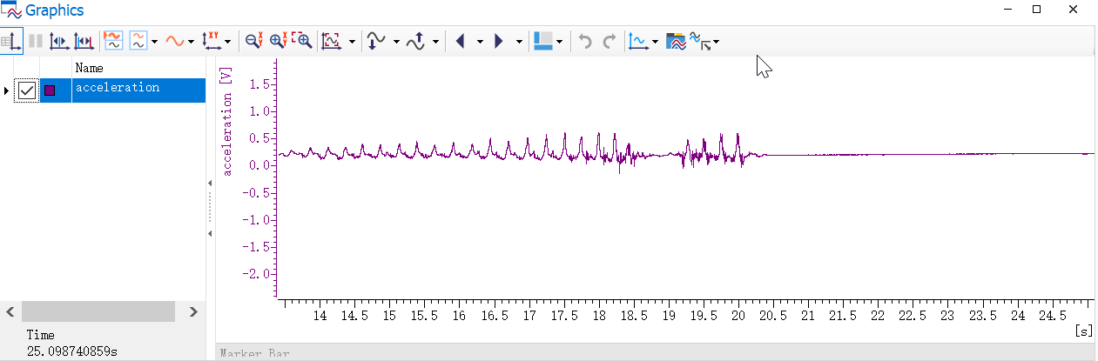Open dropdown next to blue layout icon
Screen dimensions: 1098x361
click(x=559, y=41)
